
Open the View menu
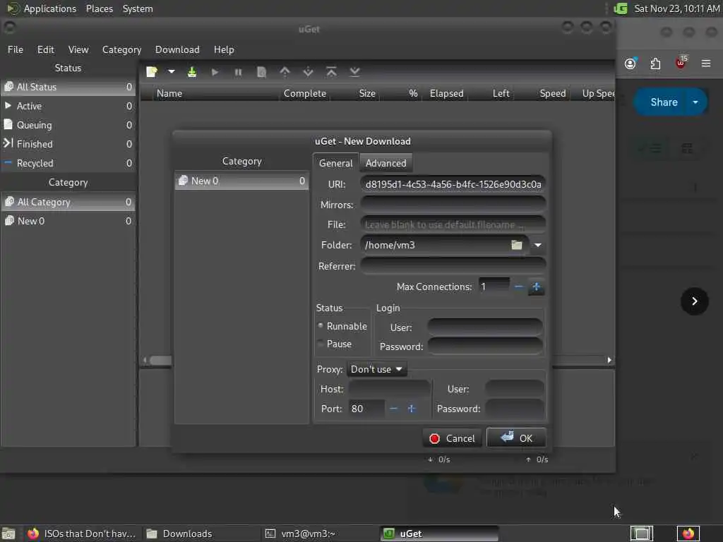click(78, 49)
